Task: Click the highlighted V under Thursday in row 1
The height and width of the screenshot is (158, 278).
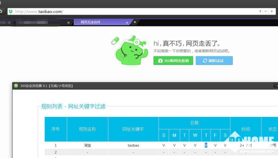Action: tap(206, 145)
